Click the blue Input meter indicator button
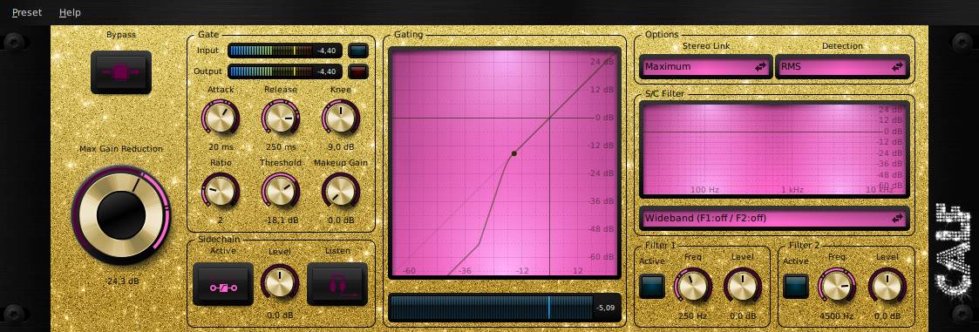 tap(358, 51)
